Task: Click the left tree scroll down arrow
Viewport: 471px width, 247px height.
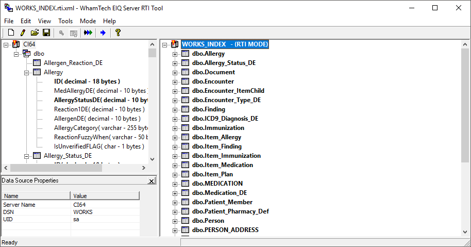Action: click(153, 159)
